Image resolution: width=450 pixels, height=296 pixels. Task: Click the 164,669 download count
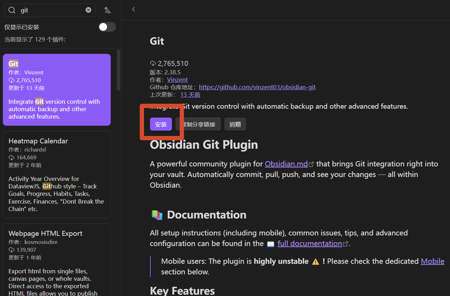click(26, 158)
